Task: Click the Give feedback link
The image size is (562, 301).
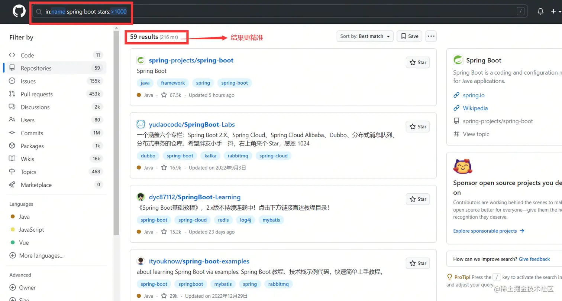Action: point(534,259)
